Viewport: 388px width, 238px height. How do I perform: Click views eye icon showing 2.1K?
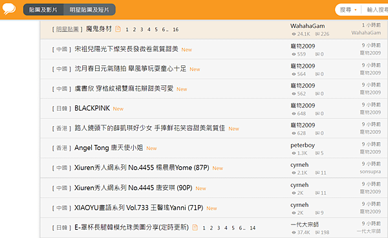[294, 173]
